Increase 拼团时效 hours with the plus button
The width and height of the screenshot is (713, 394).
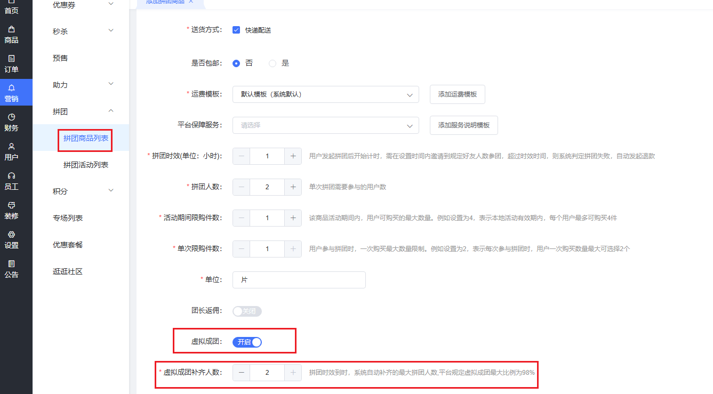(293, 156)
